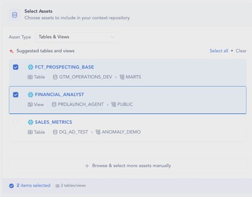Viewport: 252px width, 197px height.
Task: Click the PRDLAUNCH_AGENT database name
Action: (x=81, y=105)
